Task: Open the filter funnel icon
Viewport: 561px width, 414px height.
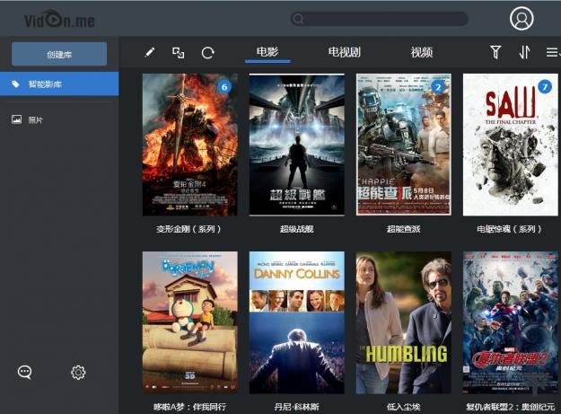Action: pos(495,52)
